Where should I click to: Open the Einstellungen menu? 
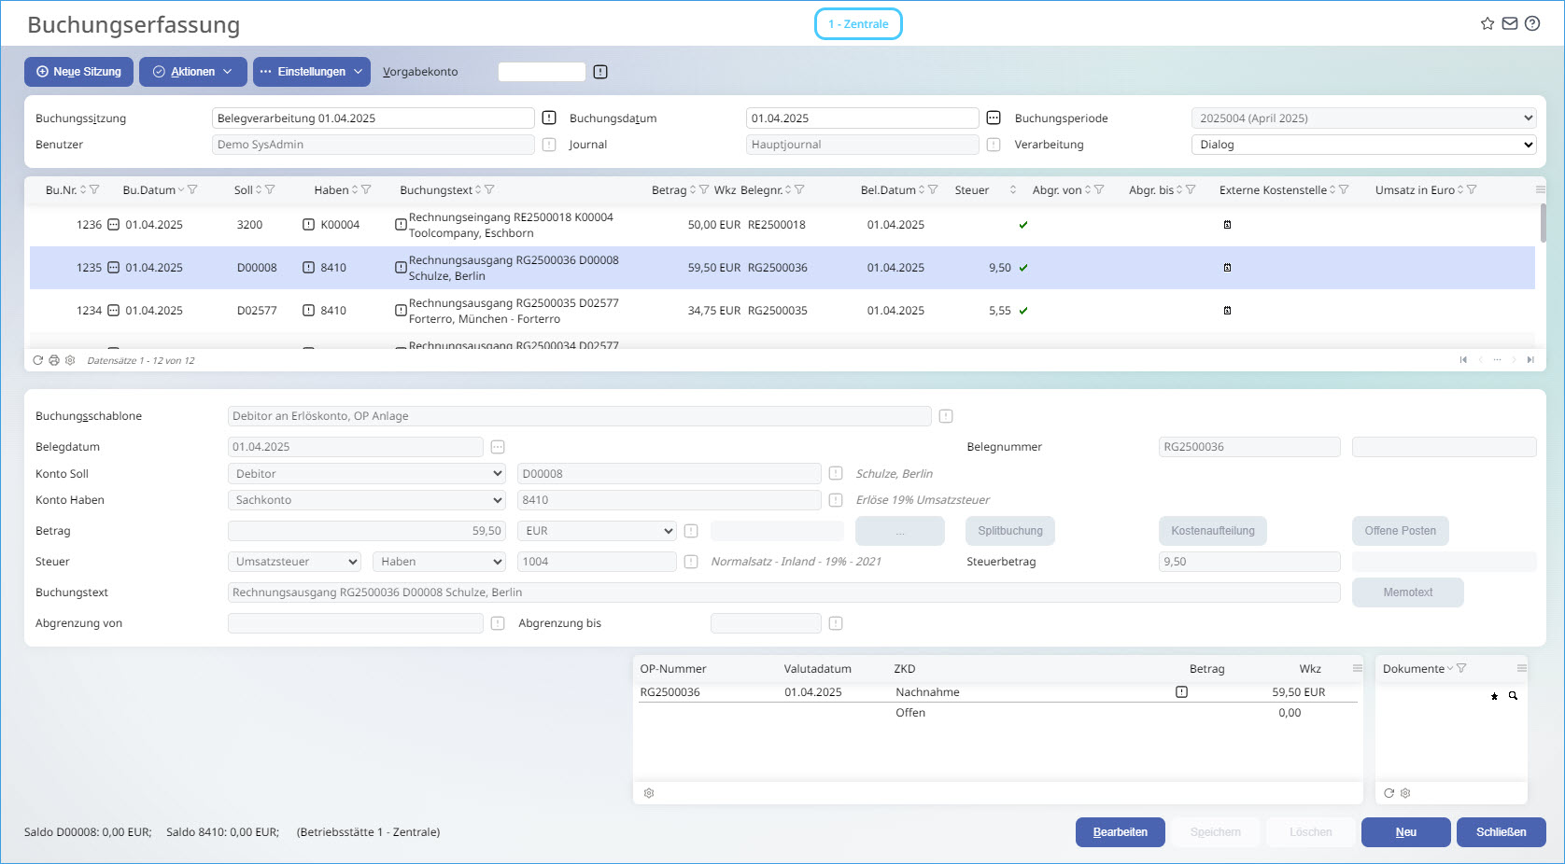[311, 72]
